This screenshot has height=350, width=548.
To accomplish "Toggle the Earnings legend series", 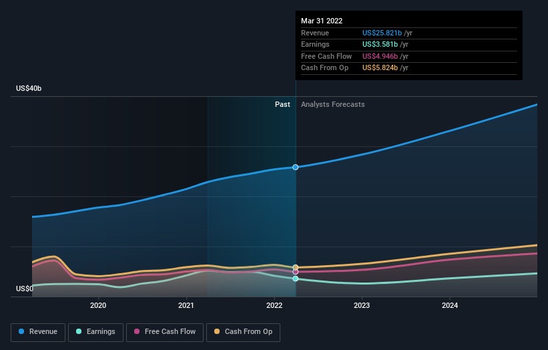I will point(95,332).
